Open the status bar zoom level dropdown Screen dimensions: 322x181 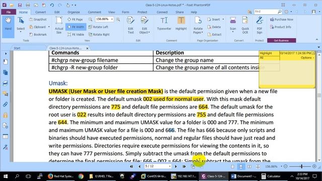[x=281, y=166]
